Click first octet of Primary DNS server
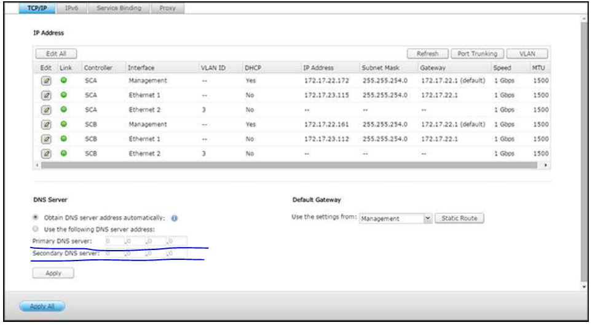The width and height of the screenshot is (595, 325). (114, 240)
